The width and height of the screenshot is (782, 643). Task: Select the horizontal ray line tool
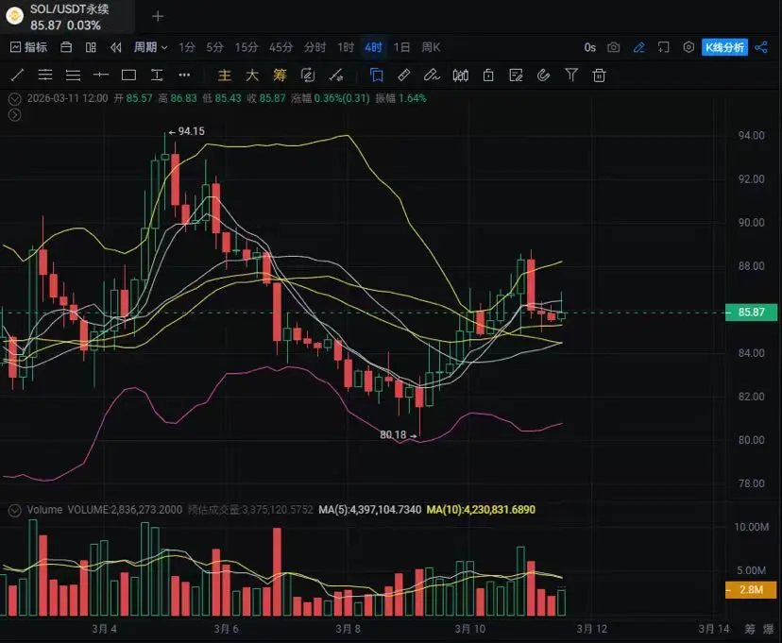(101, 76)
